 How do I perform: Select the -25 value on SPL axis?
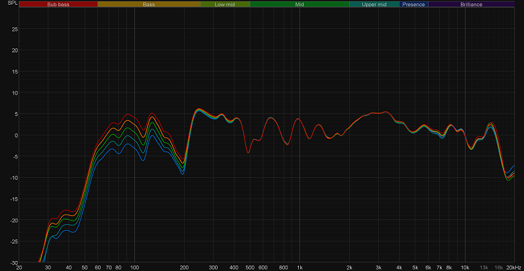(14, 241)
